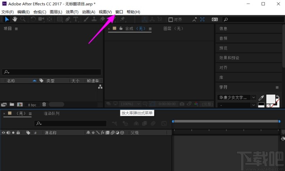The height and width of the screenshot is (171, 285).
Task: Select the Eraser tool
Action: [102, 19]
